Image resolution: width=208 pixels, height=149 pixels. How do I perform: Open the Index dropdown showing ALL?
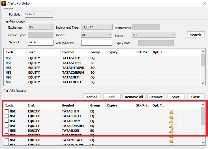pyautogui.click(x=97, y=35)
